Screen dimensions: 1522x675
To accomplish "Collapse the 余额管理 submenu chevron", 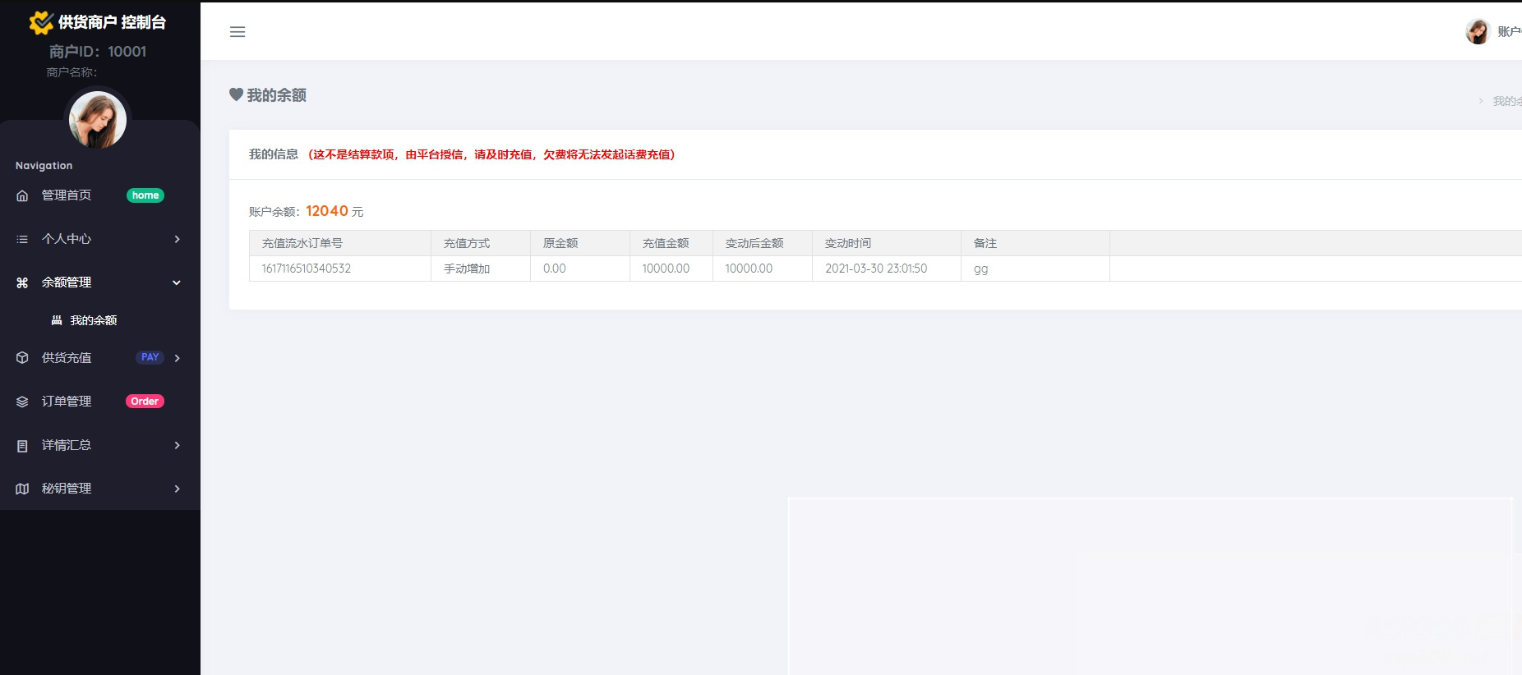I will coord(177,282).
